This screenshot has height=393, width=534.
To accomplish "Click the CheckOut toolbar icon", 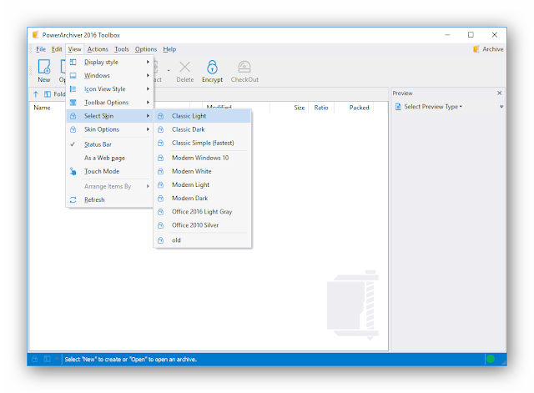I will pyautogui.click(x=244, y=67).
